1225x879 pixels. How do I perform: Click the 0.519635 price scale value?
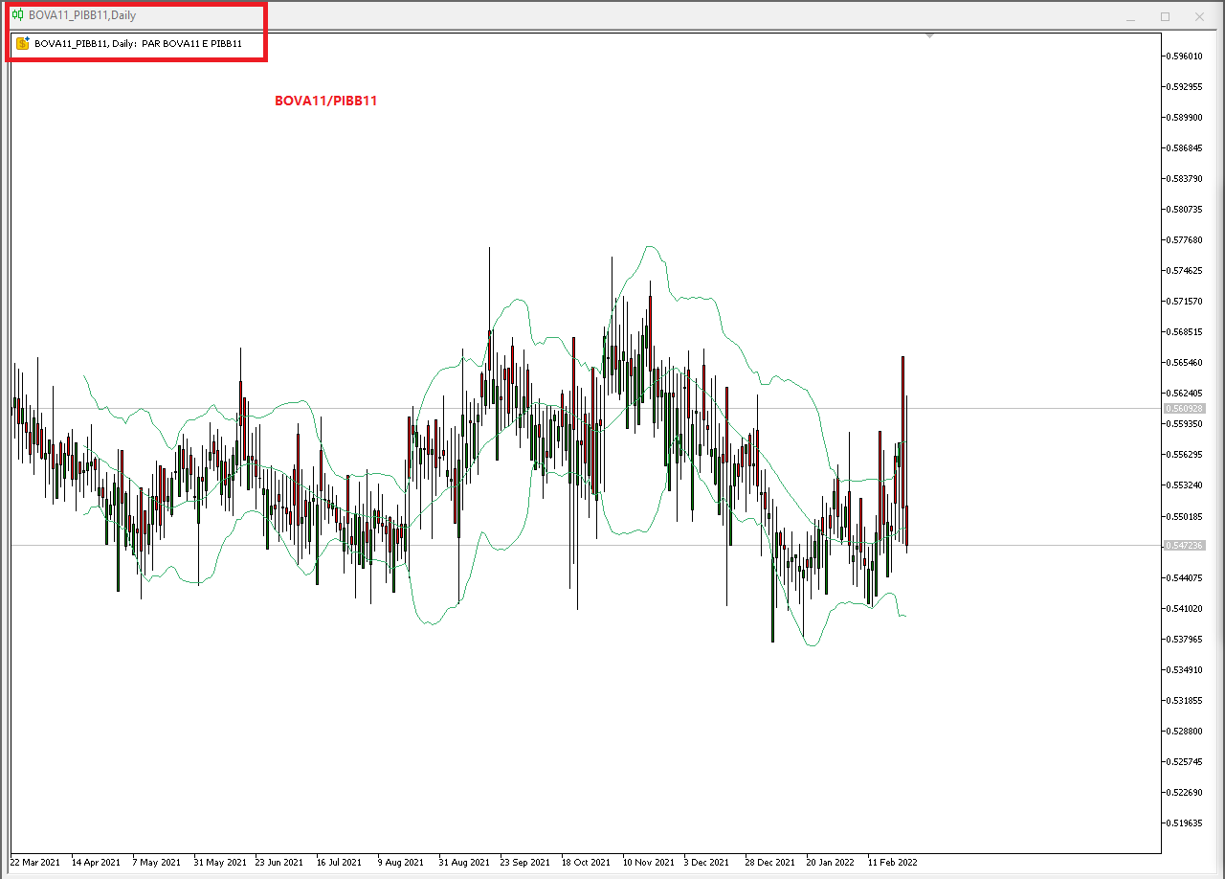point(1185,823)
